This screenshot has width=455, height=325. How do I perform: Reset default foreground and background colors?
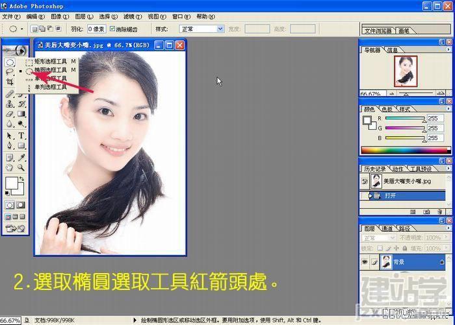click(7, 193)
